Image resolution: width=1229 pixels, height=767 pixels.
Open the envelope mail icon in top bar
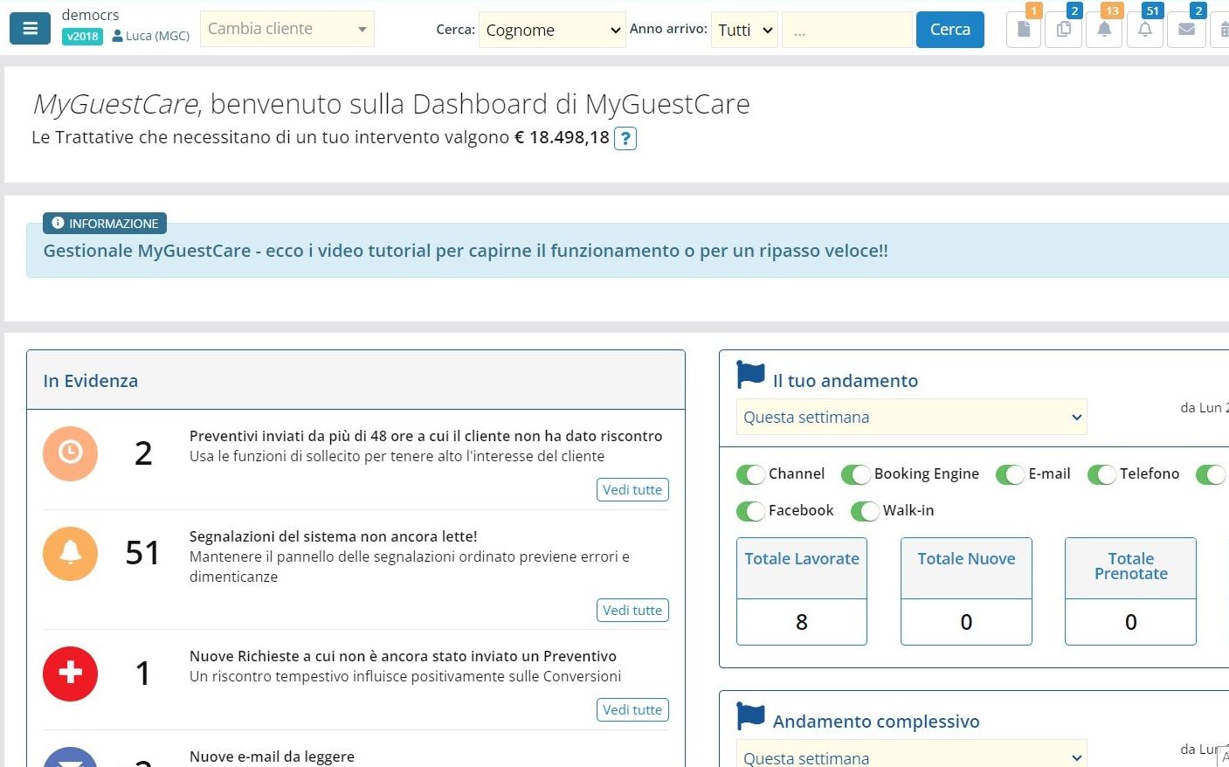1186,30
